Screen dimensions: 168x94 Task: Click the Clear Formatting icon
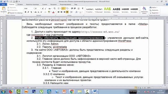(54, 8)
